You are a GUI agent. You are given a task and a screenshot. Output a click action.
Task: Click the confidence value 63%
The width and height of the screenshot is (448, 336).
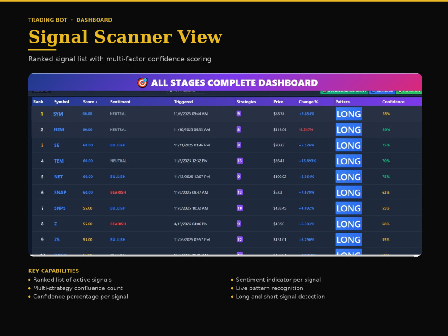point(386,192)
